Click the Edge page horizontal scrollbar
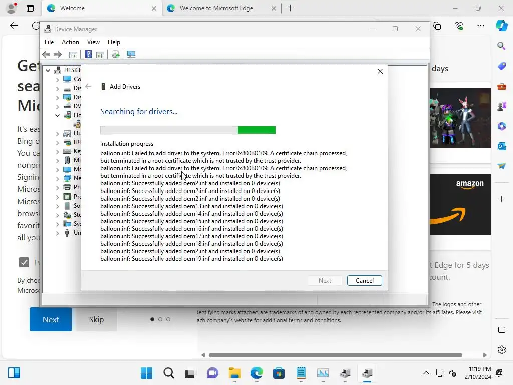The image size is (513, 385). 335,355
